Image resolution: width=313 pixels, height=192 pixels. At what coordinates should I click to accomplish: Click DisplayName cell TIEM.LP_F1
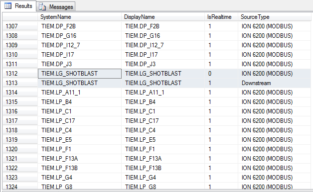pos(163,149)
